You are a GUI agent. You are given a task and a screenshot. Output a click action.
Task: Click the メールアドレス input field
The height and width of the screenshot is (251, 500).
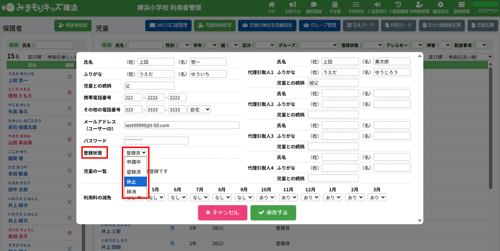click(x=182, y=125)
